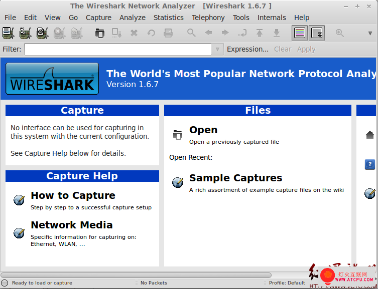378x289 pixels.
Task: Open the Capture menu
Action: tap(98, 18)
